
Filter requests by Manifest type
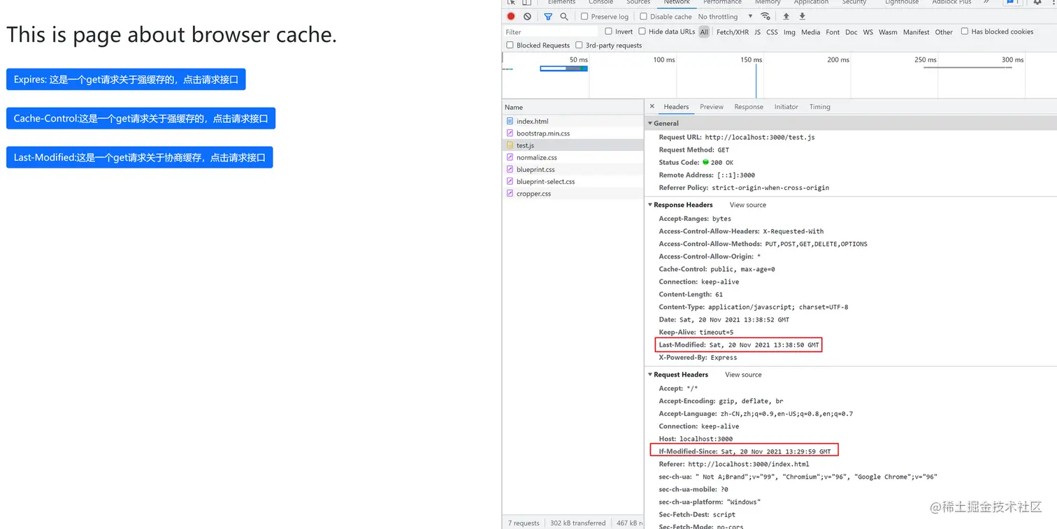tap(916, 32)
